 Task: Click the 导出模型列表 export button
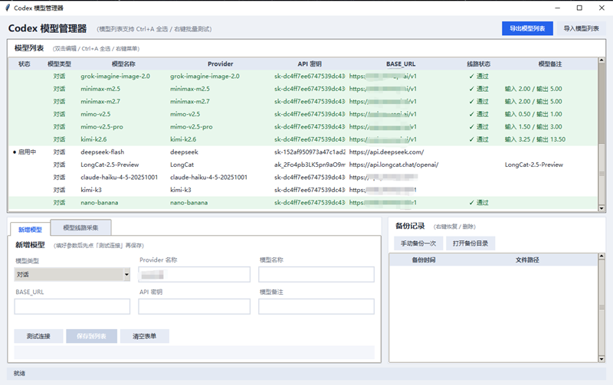click(527, 28)
